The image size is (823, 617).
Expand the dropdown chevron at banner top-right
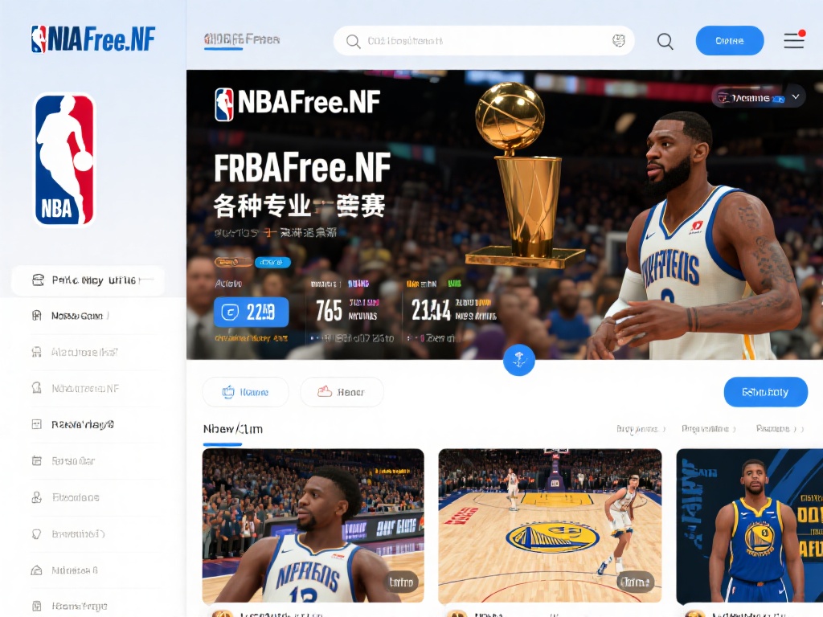[x=796, y=96]
